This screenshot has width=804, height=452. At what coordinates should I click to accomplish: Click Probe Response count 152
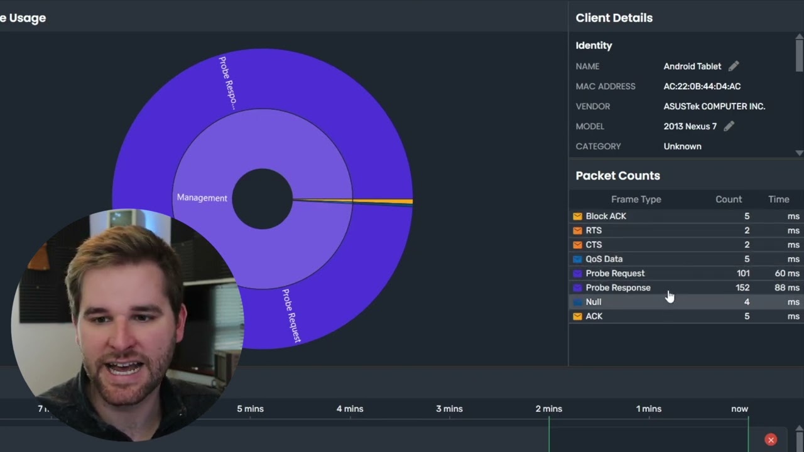(742, 288)
